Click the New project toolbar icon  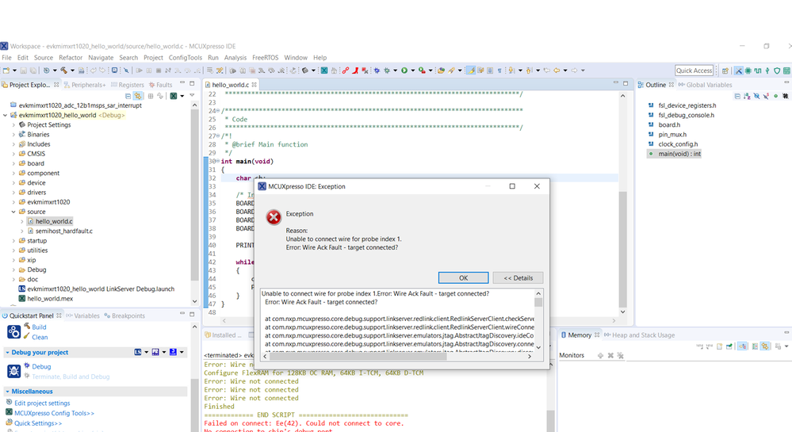point(6,71)
